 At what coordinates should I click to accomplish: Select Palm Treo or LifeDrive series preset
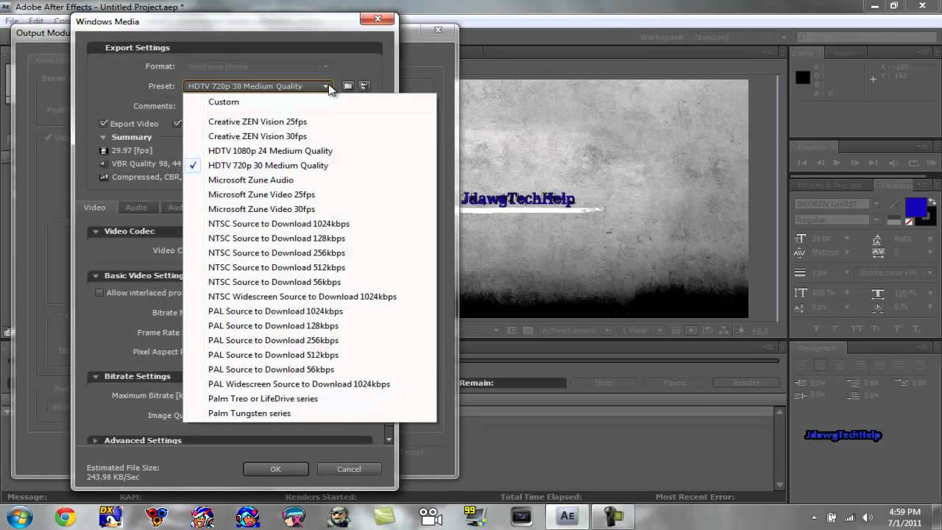pyautogui.click(x=309, y=399)
